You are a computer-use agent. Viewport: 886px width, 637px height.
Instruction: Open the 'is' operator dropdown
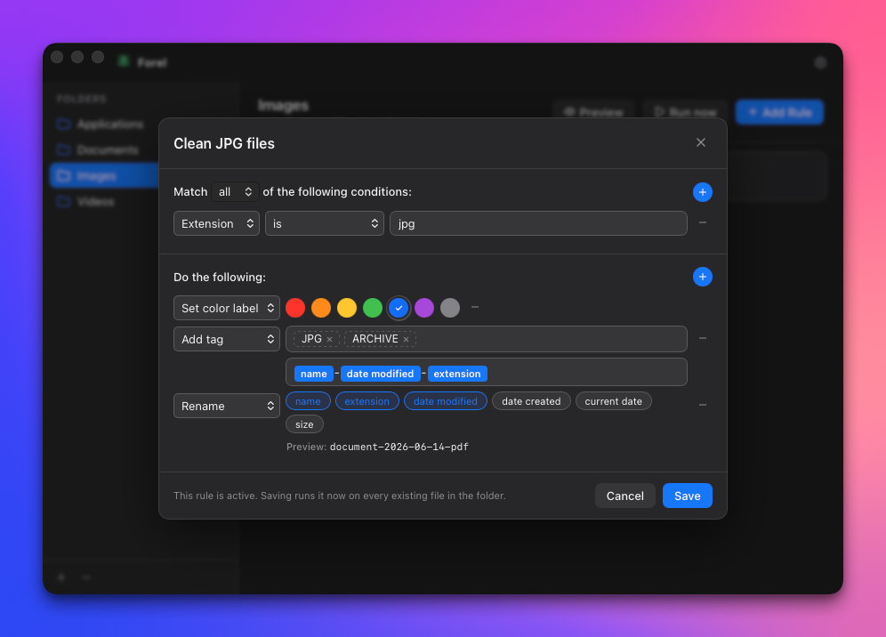coord(325,223)
